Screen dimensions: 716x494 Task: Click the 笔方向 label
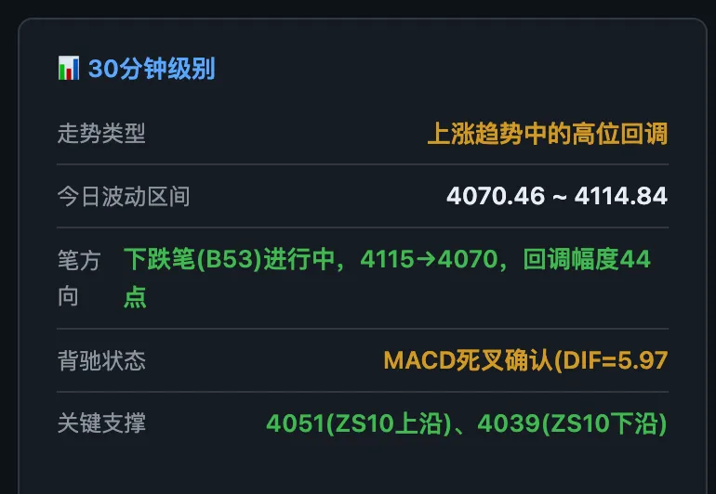[79, 279]
